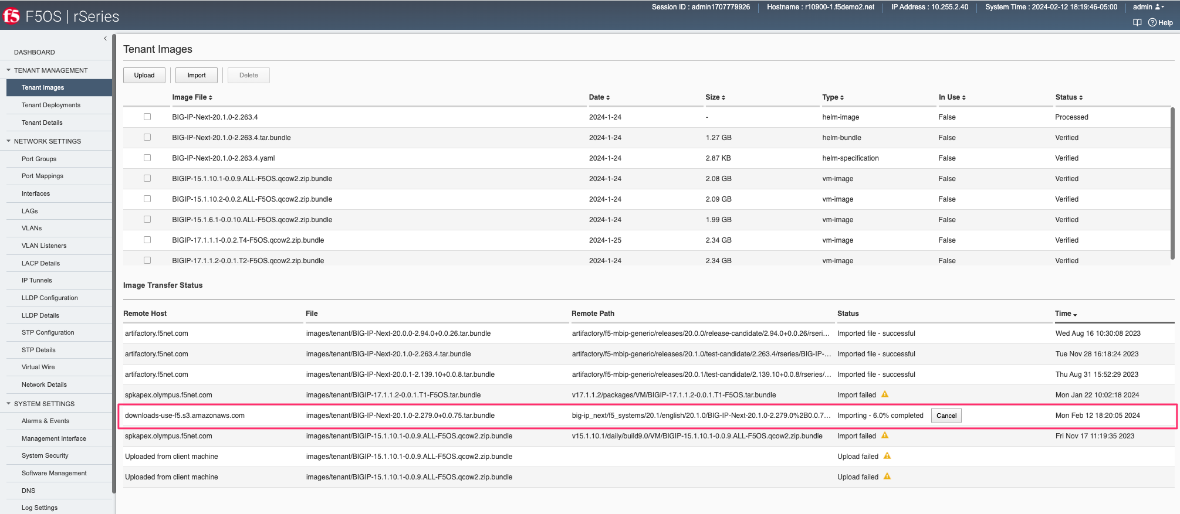The height and width of the screenshot is (514, 1180).
Task: Click the Upload button
Action: pos(144,75)
